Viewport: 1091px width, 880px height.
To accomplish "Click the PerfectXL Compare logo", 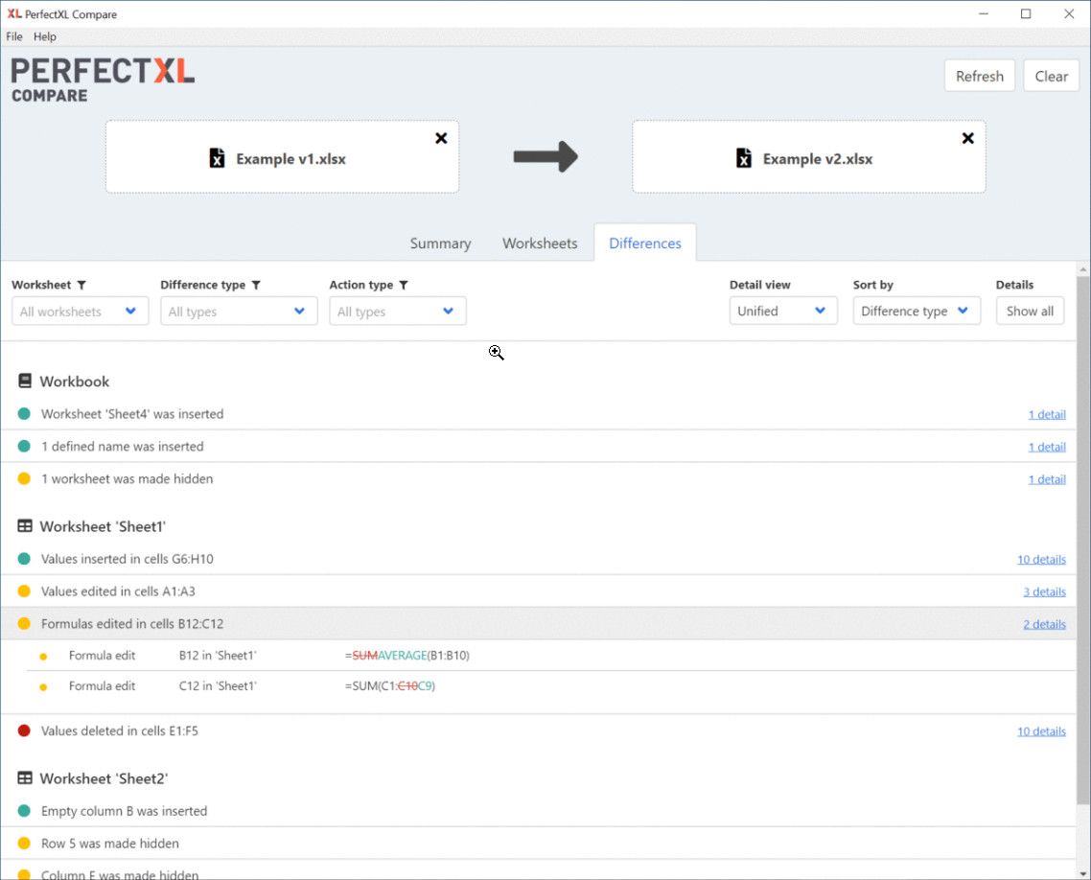I will pyautogui.click(x=103, y=80).
